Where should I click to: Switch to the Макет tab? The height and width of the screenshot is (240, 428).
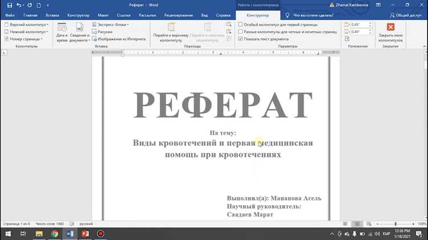point(103,15)
